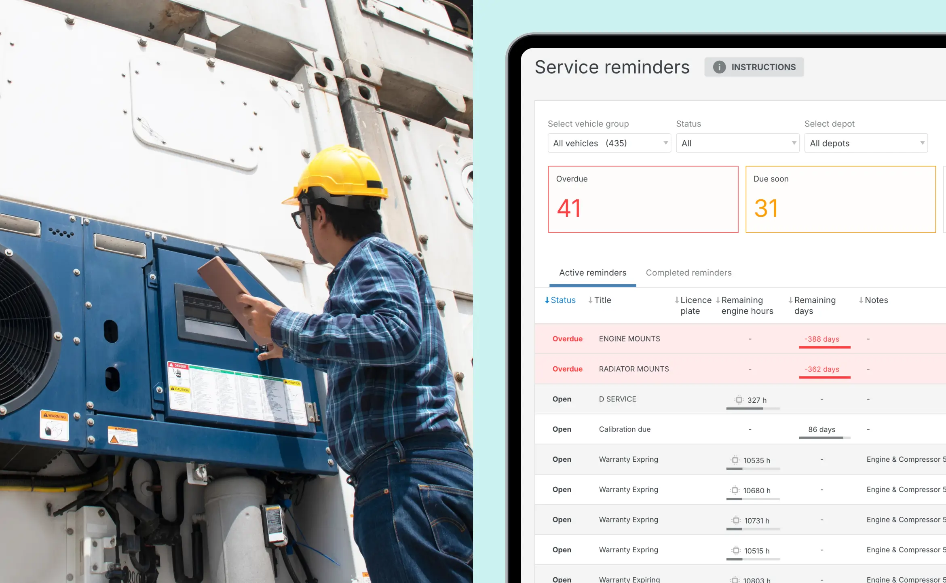
Task: Select the Calibration due reminder row
Action: coord(625,429)
